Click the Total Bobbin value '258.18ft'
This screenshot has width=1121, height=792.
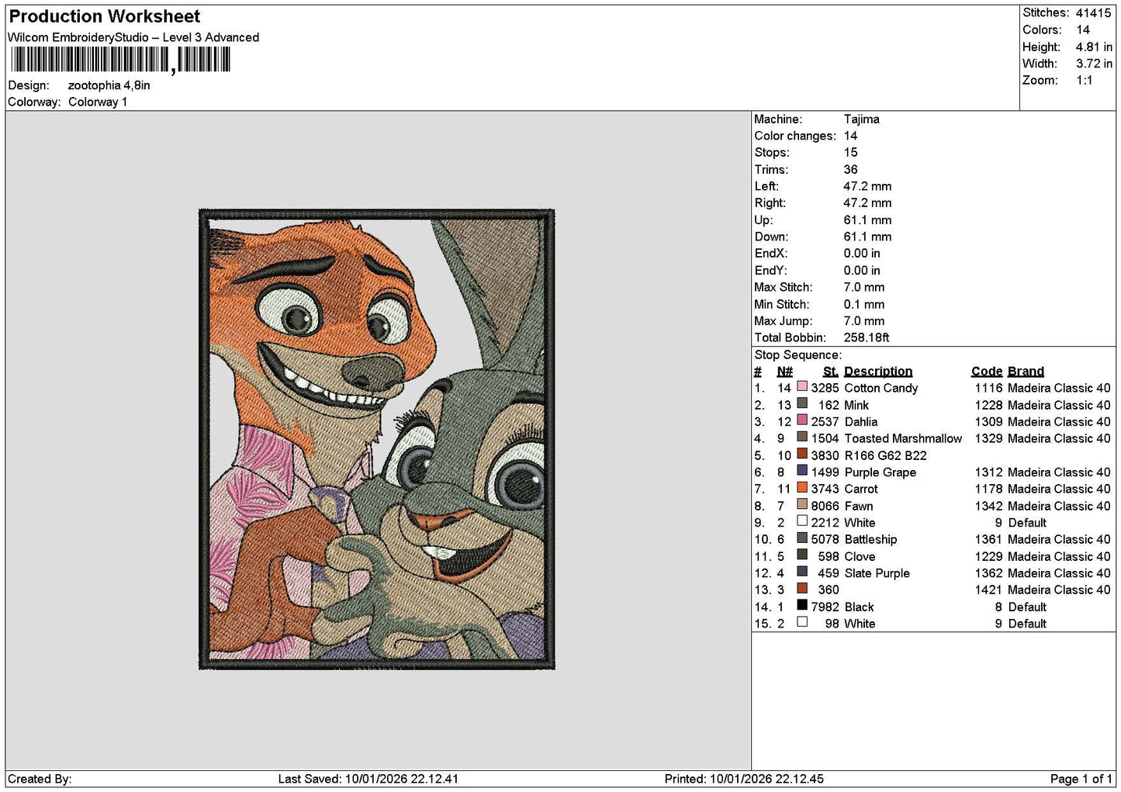pyautogui.click(x=867, y=338)
